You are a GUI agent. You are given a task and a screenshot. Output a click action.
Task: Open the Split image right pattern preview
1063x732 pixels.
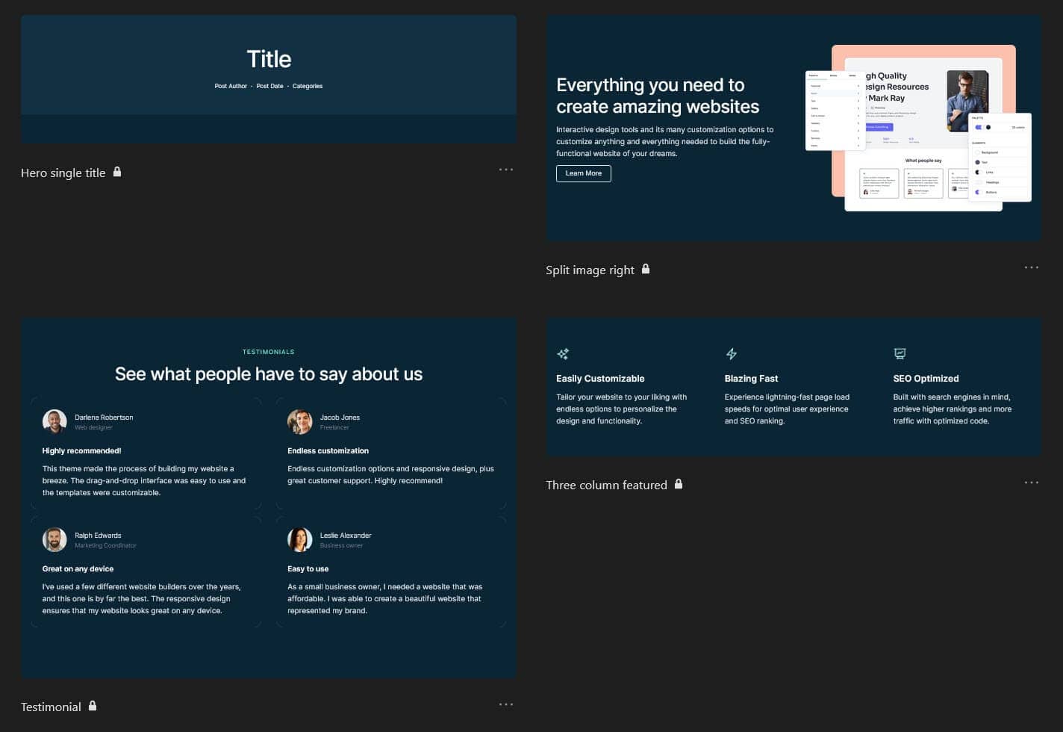pos(794,128)
